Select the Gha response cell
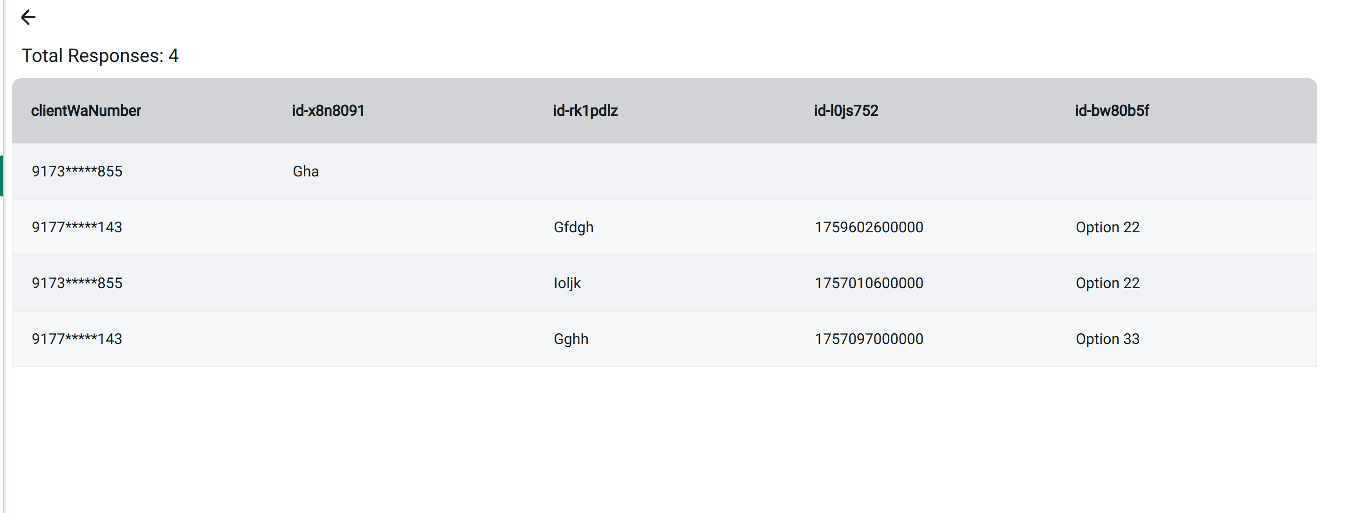 click(306, 171)
